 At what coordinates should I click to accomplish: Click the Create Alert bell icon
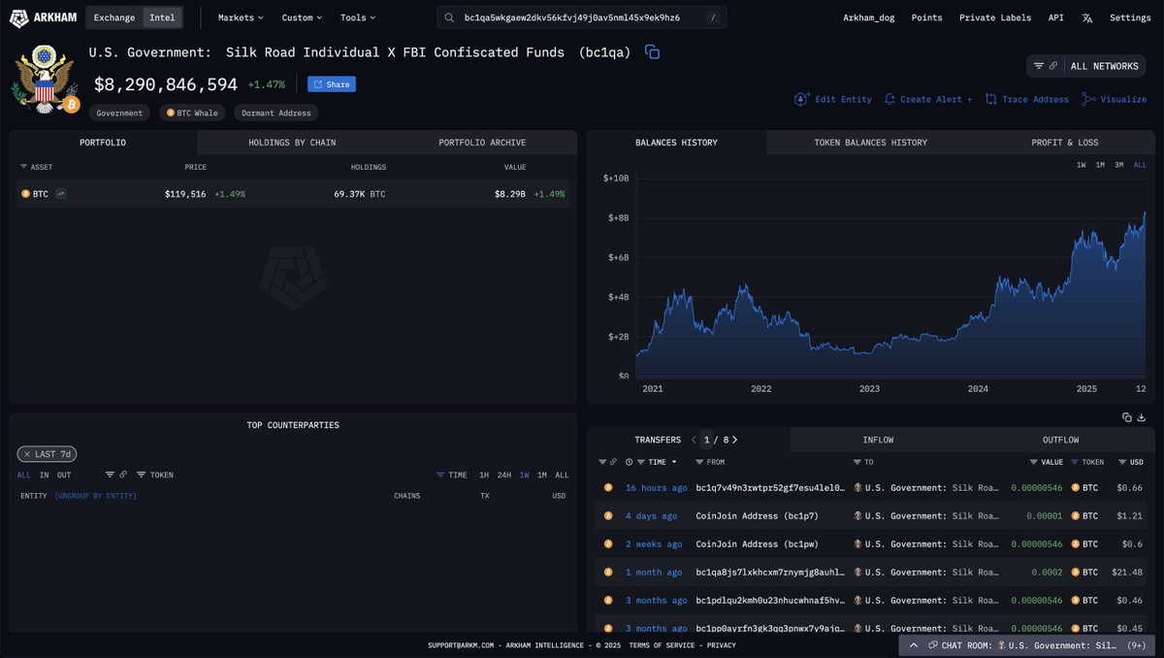889,99
